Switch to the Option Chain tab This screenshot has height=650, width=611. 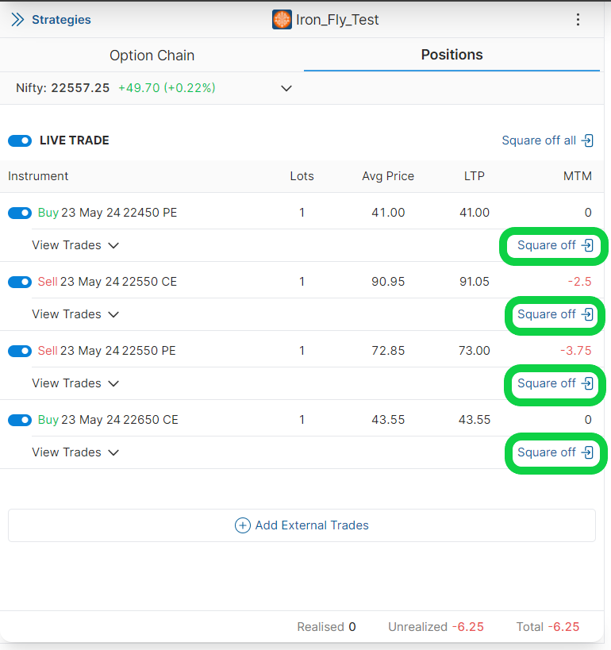[152, 55]
